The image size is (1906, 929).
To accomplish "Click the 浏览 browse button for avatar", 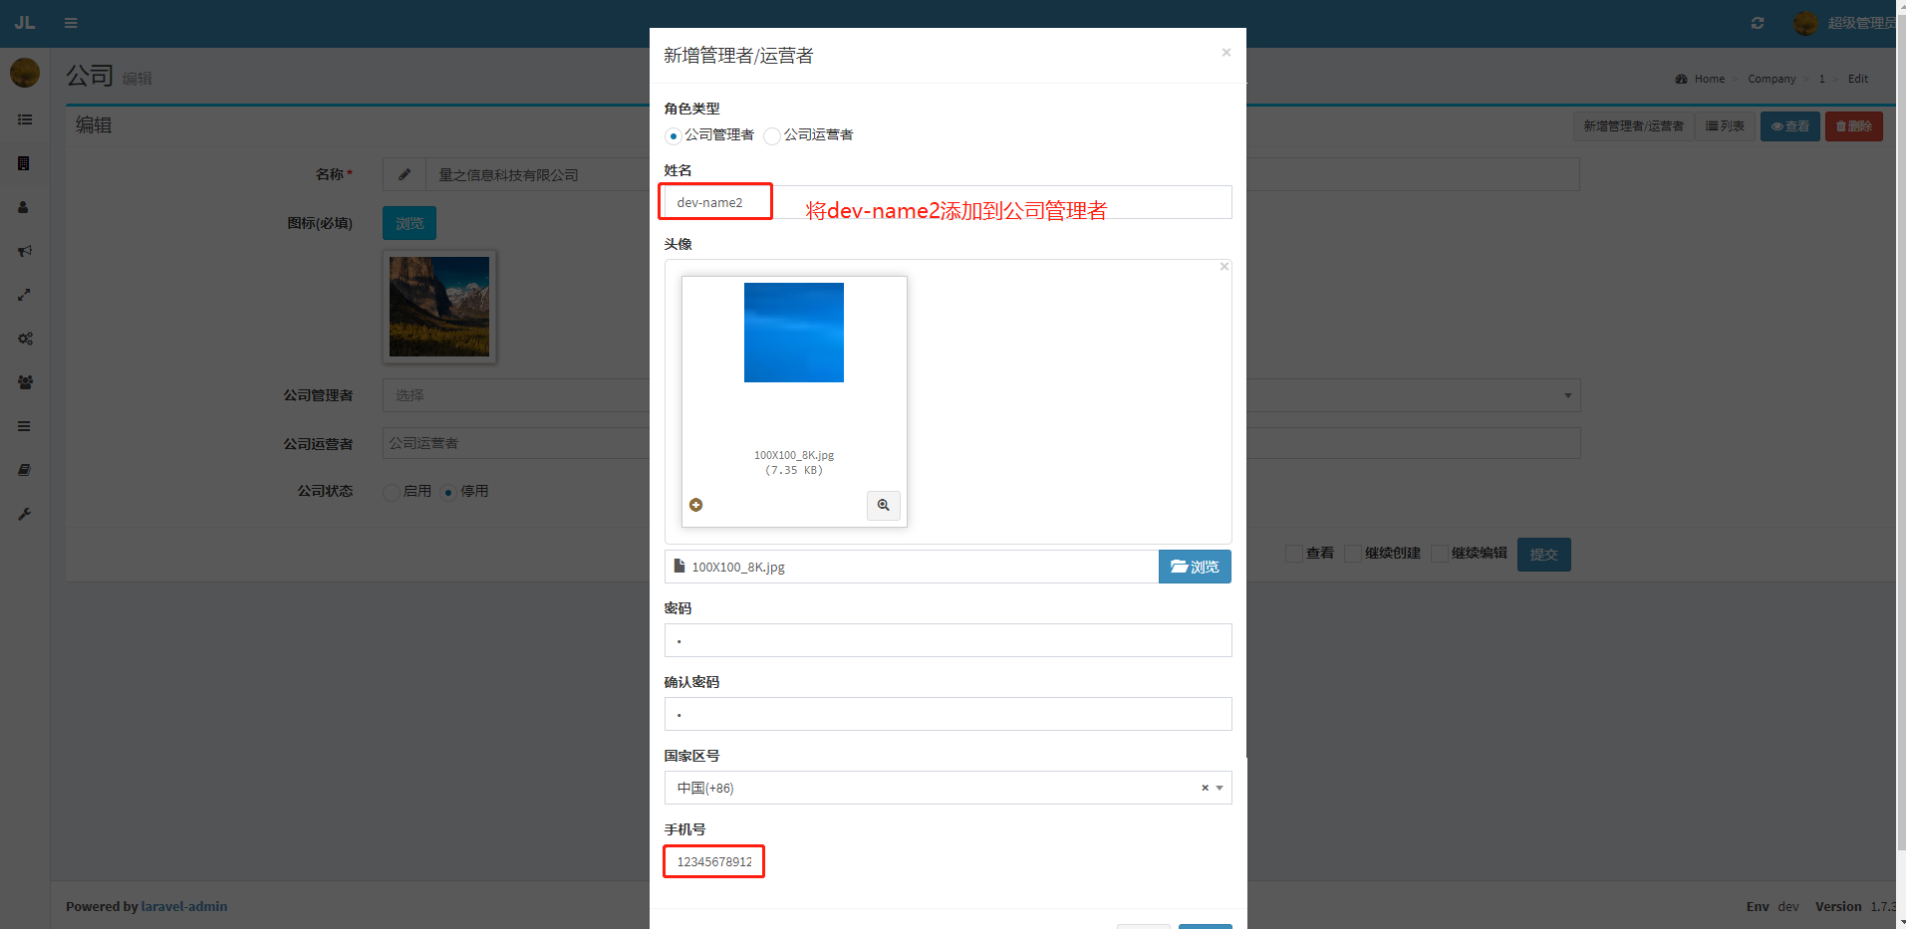I will click(1195, 567).
